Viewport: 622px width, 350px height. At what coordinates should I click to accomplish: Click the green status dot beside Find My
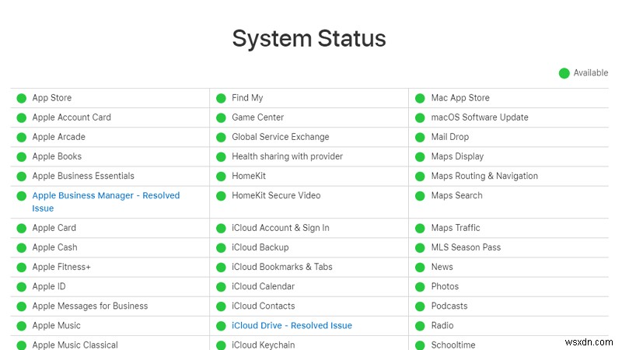(221, 98)
